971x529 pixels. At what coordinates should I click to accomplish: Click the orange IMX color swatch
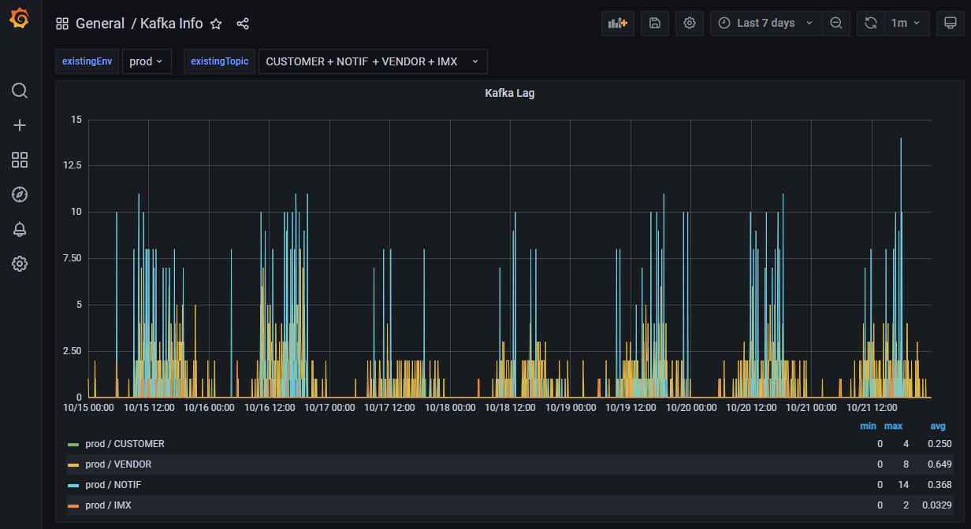(x=73, y=505)
